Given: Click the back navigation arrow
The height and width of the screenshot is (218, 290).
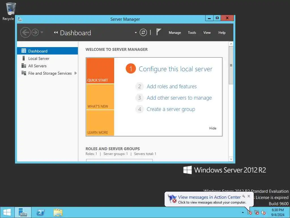Looking at the screenshot, I should [x=25, y=32].
